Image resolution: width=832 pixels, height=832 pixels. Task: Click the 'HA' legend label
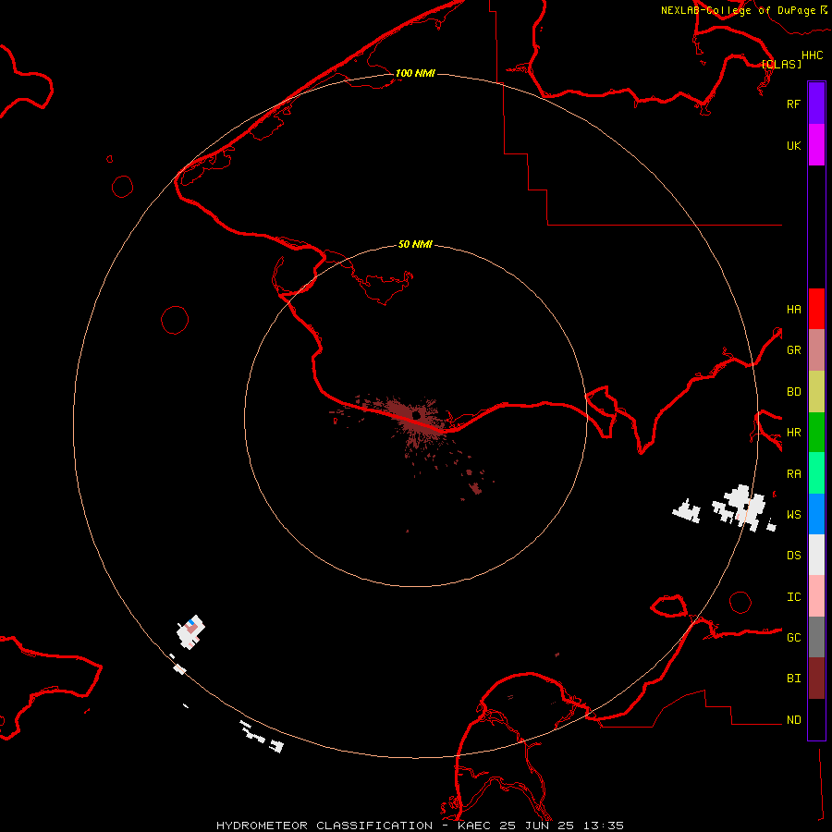(793, 310)
